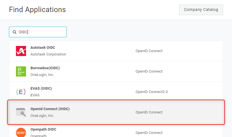Click the EVAS colorful logo icon
This screenshot has width=232, height=137.
21,92
